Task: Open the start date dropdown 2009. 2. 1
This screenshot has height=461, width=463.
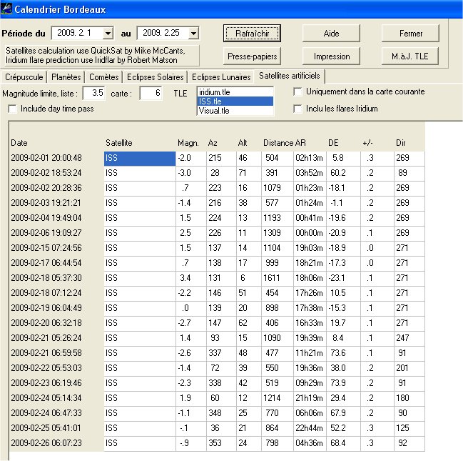Action: [108, 33]
